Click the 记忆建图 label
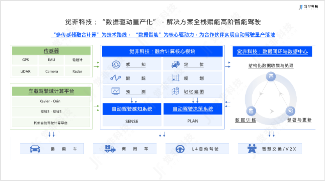326x181 pixels. tap(194, 92)
